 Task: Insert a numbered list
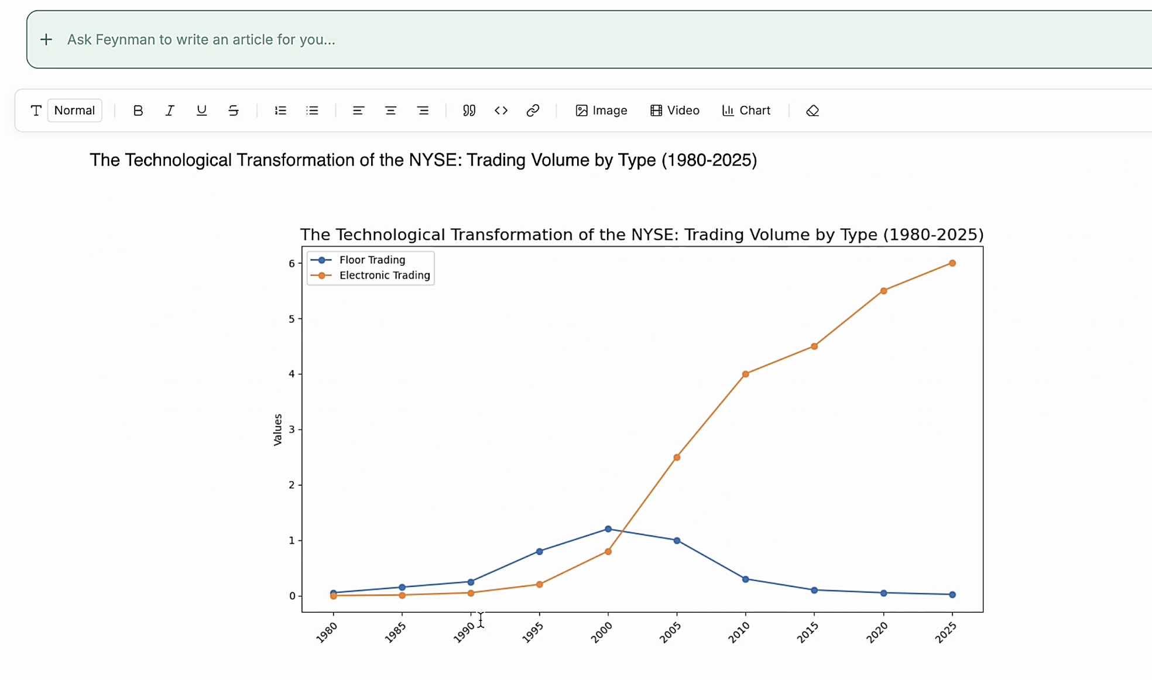click(x=280, y=111)
